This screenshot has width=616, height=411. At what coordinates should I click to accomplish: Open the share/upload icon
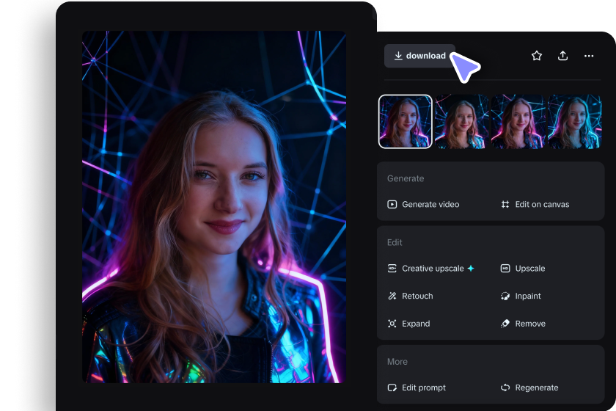563,56
